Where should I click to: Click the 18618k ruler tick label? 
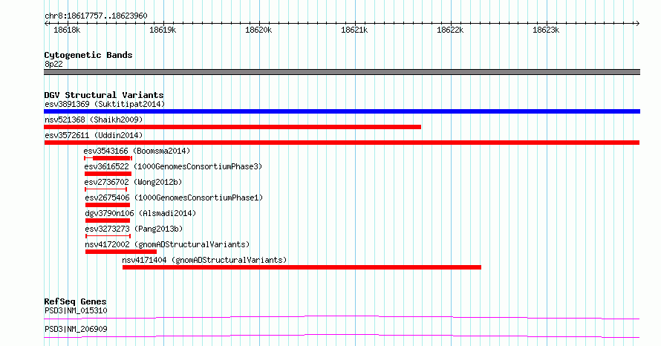67,30
